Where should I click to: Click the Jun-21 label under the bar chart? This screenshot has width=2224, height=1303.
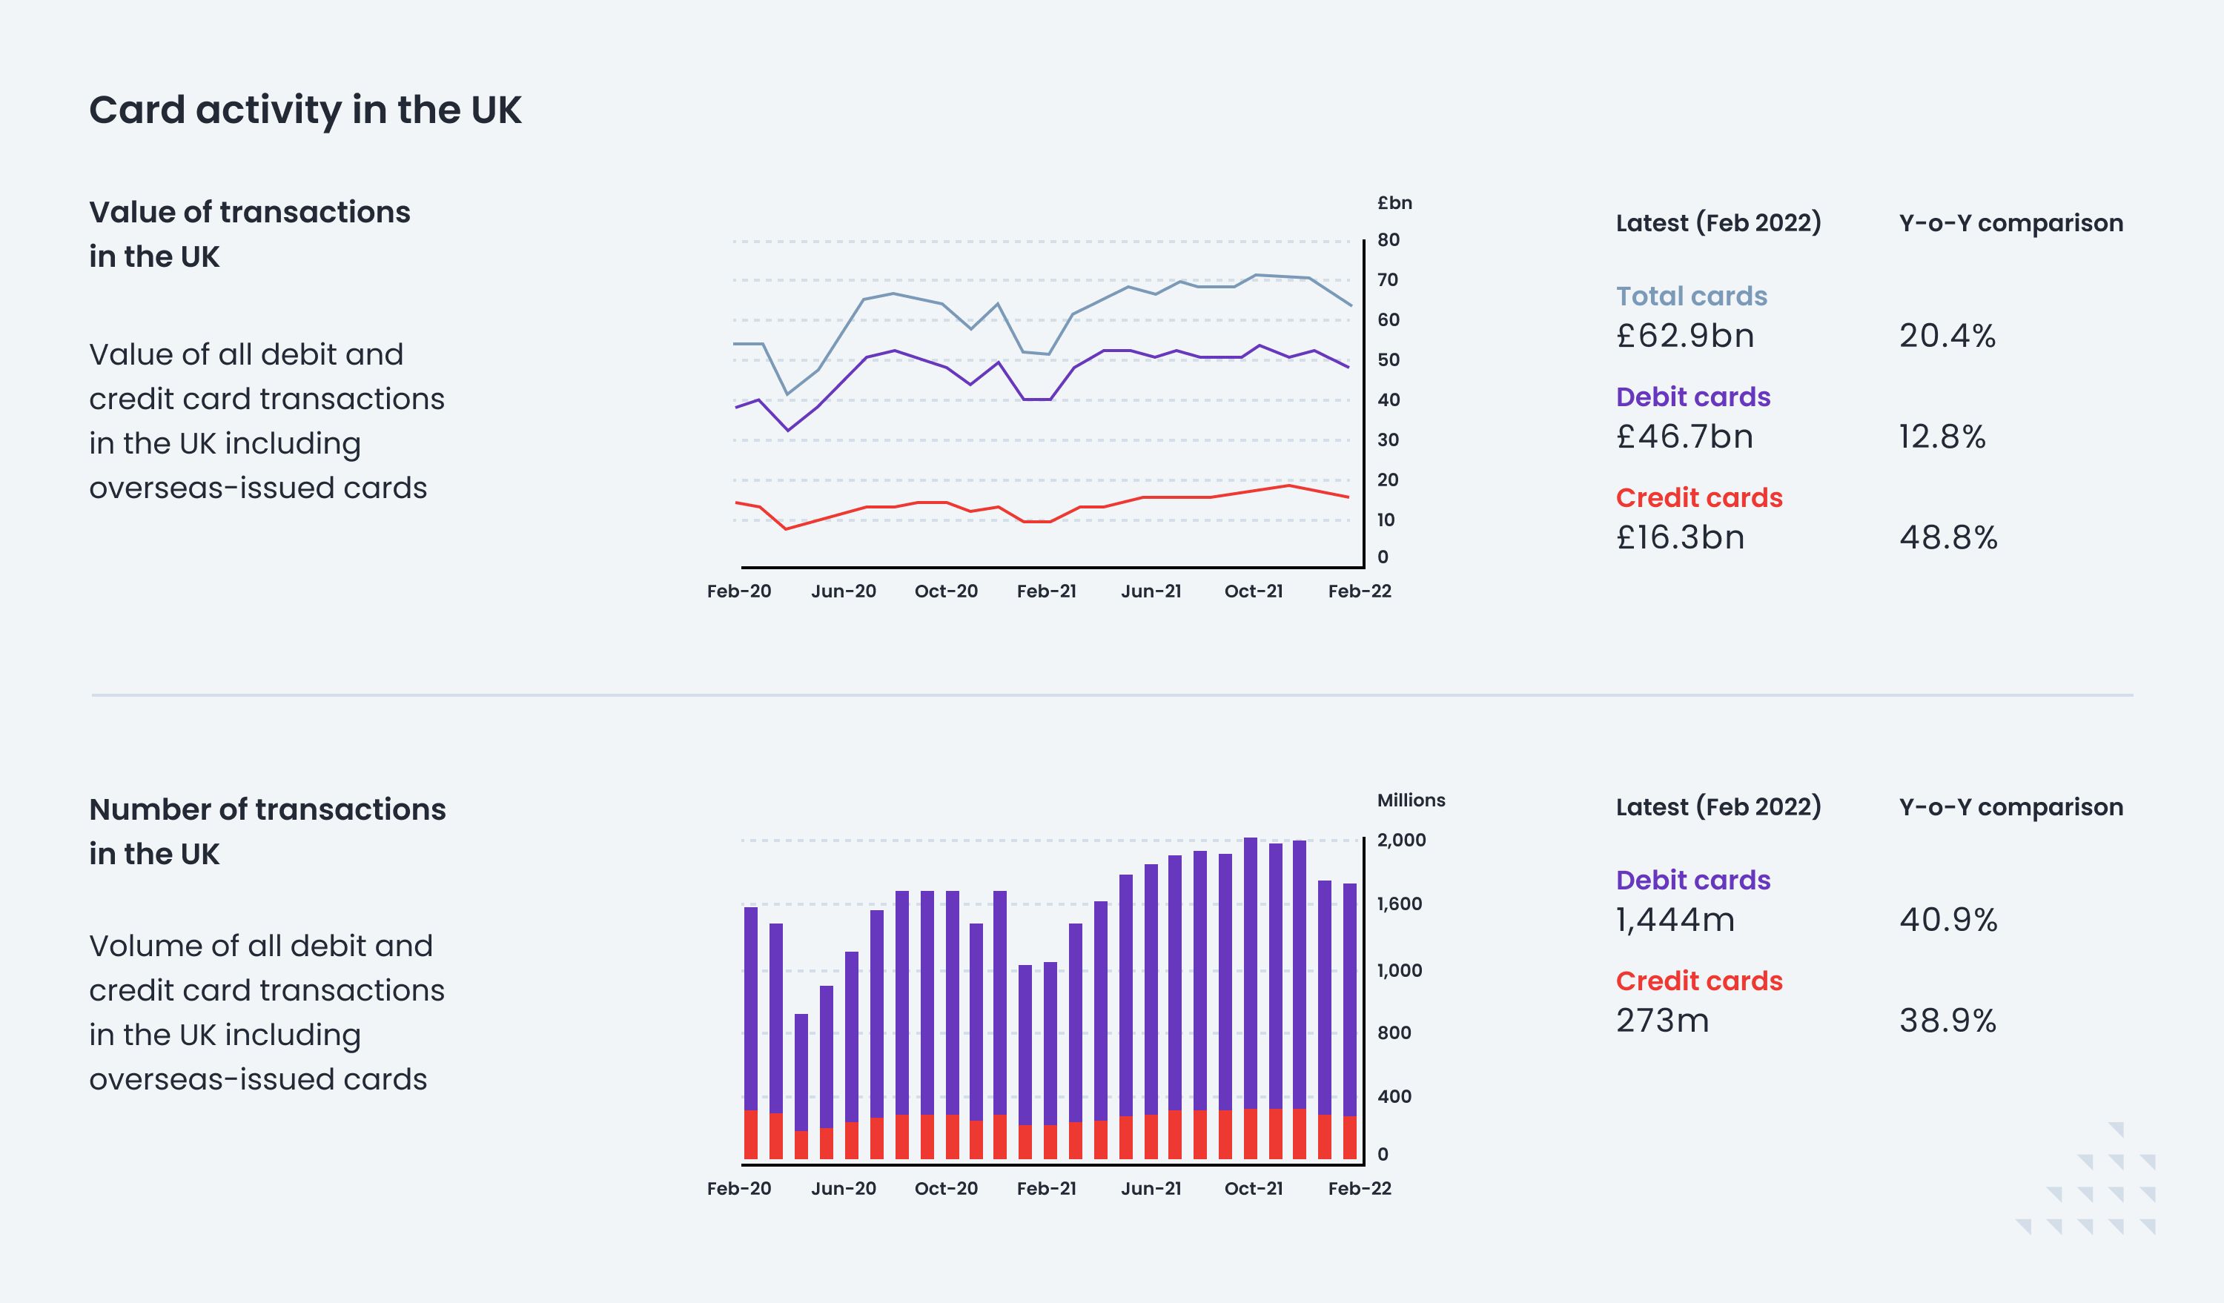click(x=1151, y=1188)
